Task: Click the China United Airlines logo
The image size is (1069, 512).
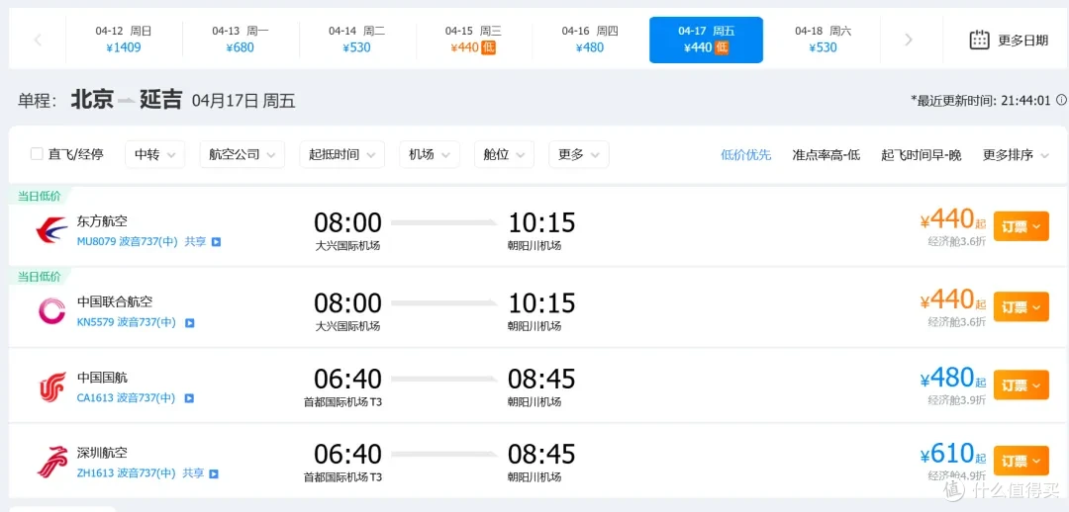Action: pos(51,311)
